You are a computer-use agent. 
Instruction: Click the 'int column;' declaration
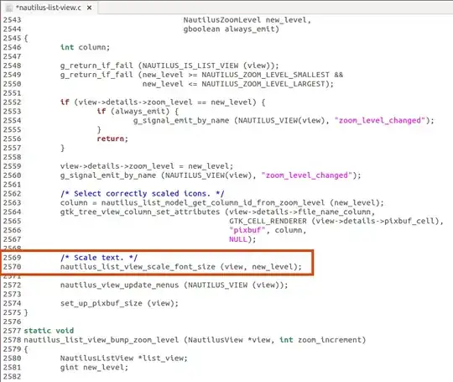(86, 47)
